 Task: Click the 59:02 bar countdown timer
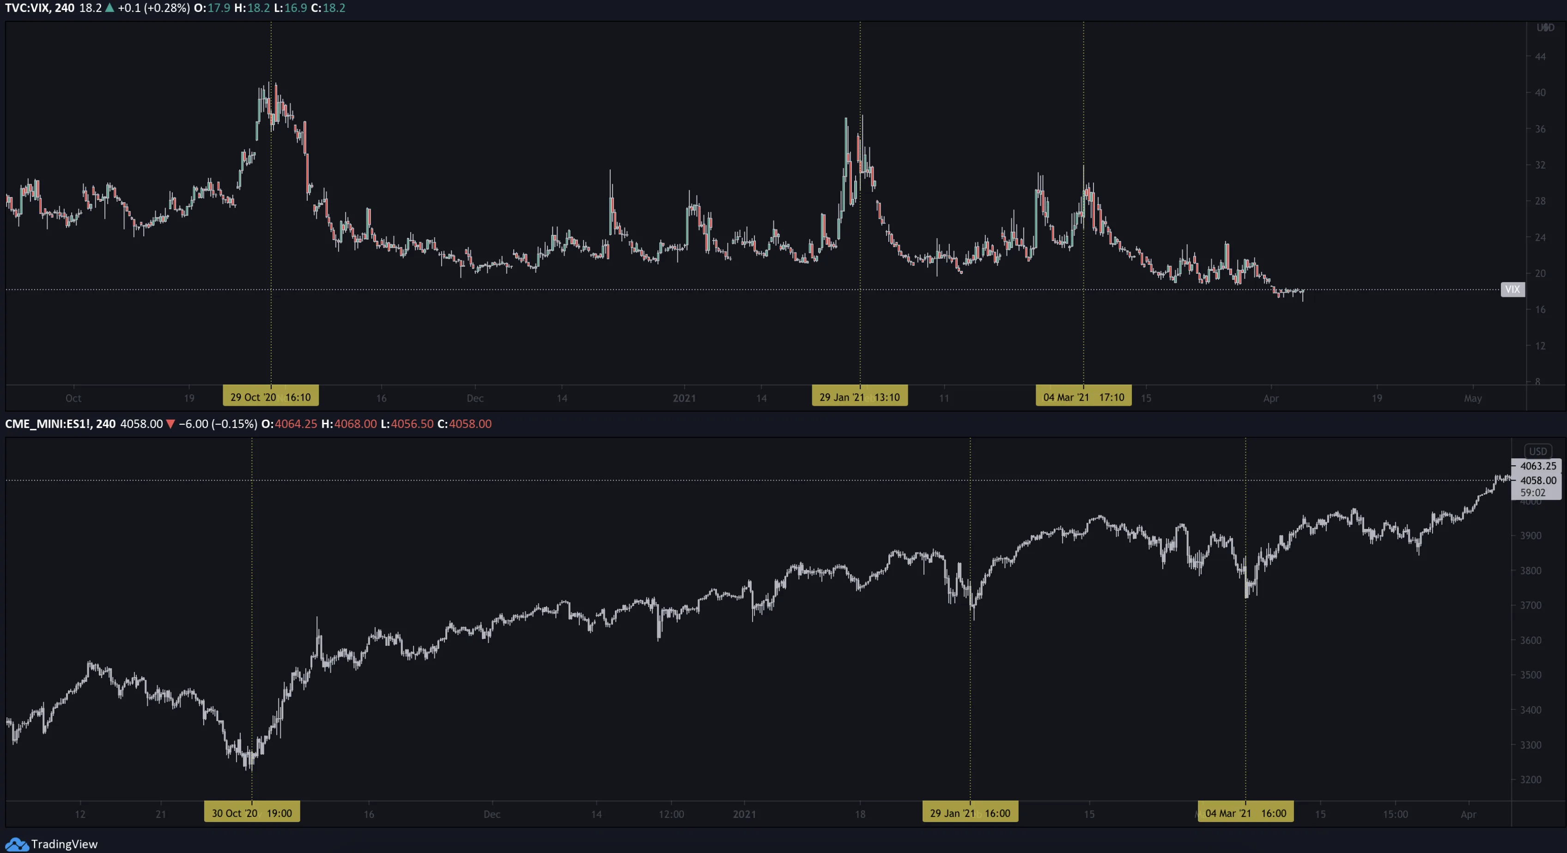1532,493
